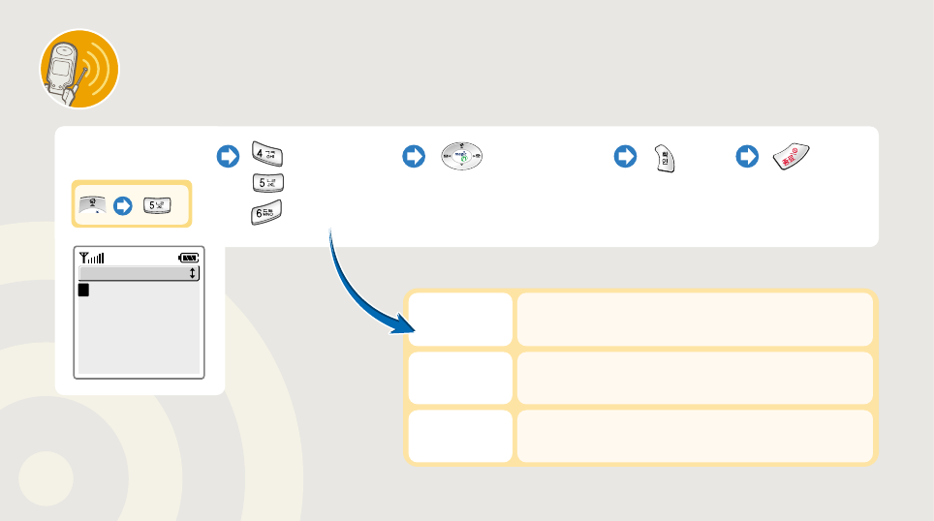Click the blue arrow before the 종료 key
Screen dimensions: 934x521
click(x=747, y=158)
